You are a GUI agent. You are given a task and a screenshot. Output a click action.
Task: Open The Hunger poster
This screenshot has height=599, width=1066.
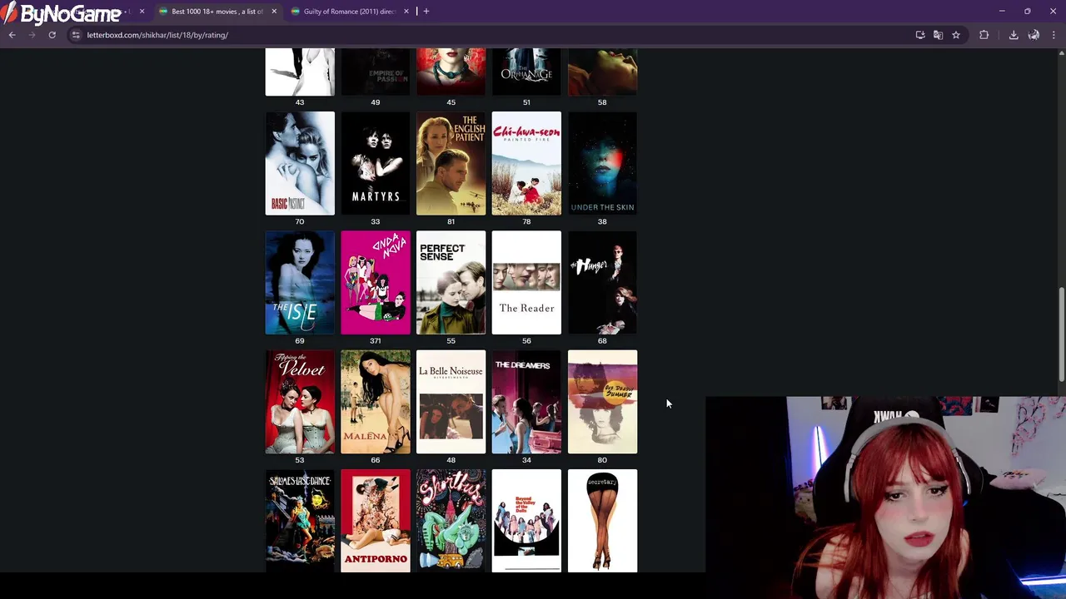602,283
